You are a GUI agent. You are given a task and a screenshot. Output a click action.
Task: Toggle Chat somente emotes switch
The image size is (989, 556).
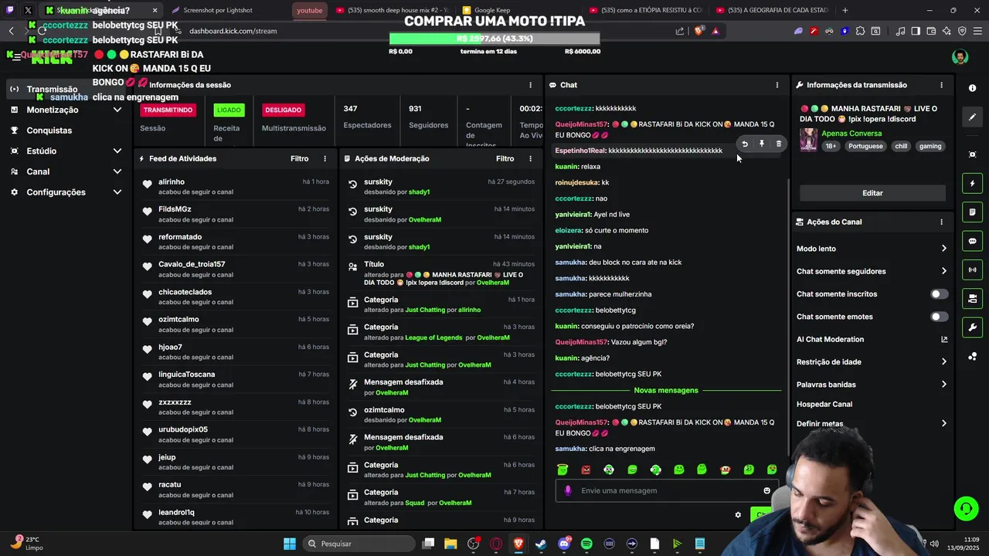click(939, 317)
